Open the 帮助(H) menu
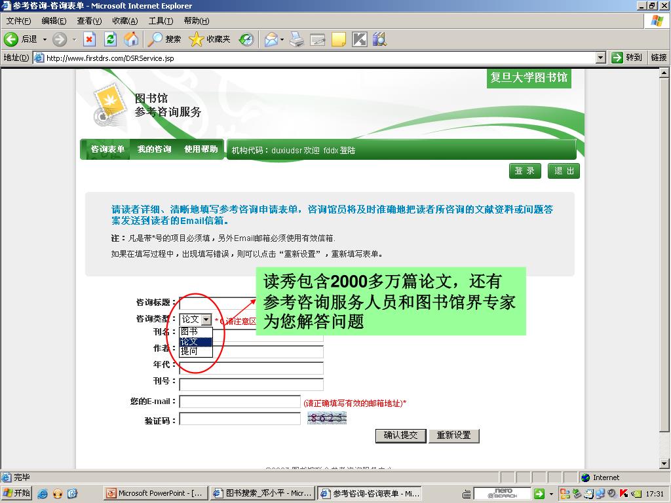671x503 pixels. coord(197,21)
